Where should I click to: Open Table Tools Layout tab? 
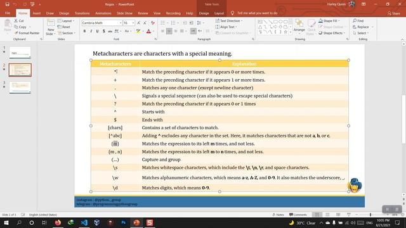pos(219,13)
